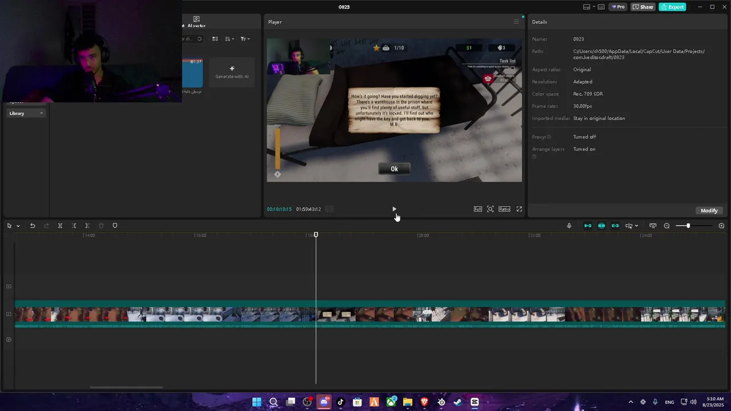Image resolution: width=731 pixels, height=411 pixels.
Task: Click the Modify button in Details
Action: coord(709,211)
